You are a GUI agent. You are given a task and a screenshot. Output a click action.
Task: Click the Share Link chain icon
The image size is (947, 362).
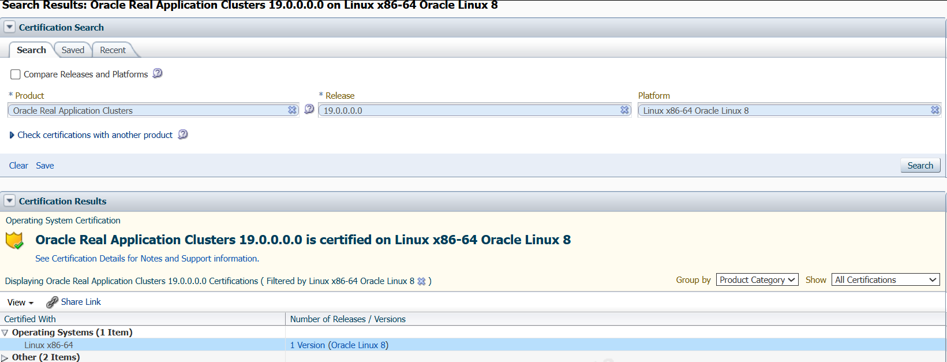(52, 302)
